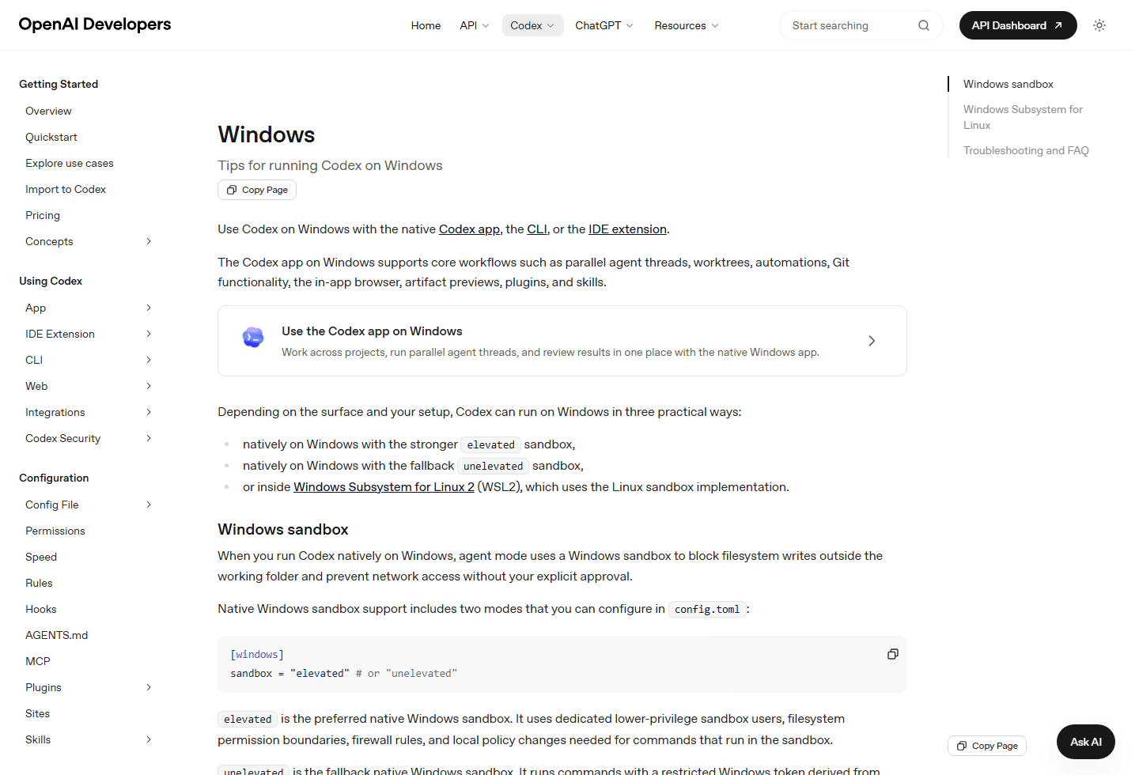Open the Permissions sidebar page
1139x775 pixels.
55,531
